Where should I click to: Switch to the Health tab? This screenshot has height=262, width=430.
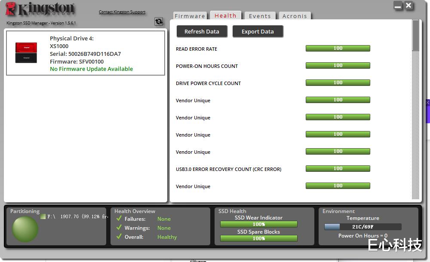pyautogui.click(x=225, y=15)
